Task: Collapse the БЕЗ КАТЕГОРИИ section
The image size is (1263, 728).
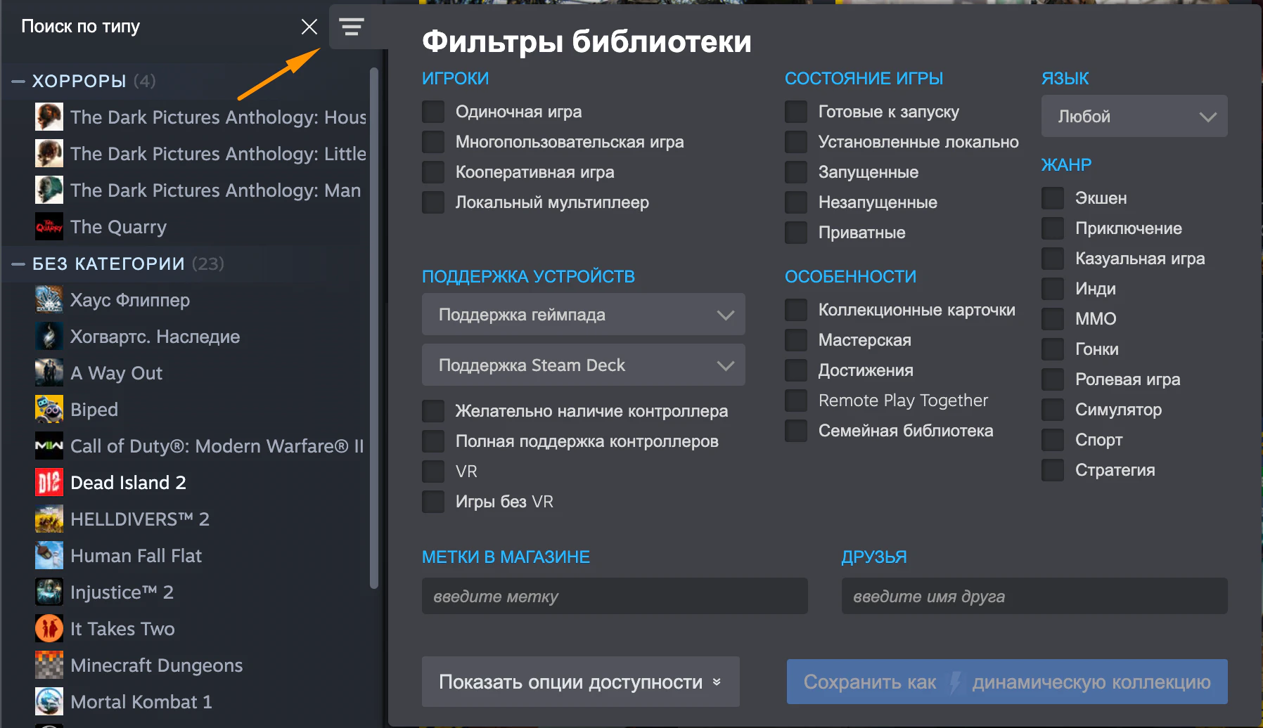Action: [x=18, y=264]
